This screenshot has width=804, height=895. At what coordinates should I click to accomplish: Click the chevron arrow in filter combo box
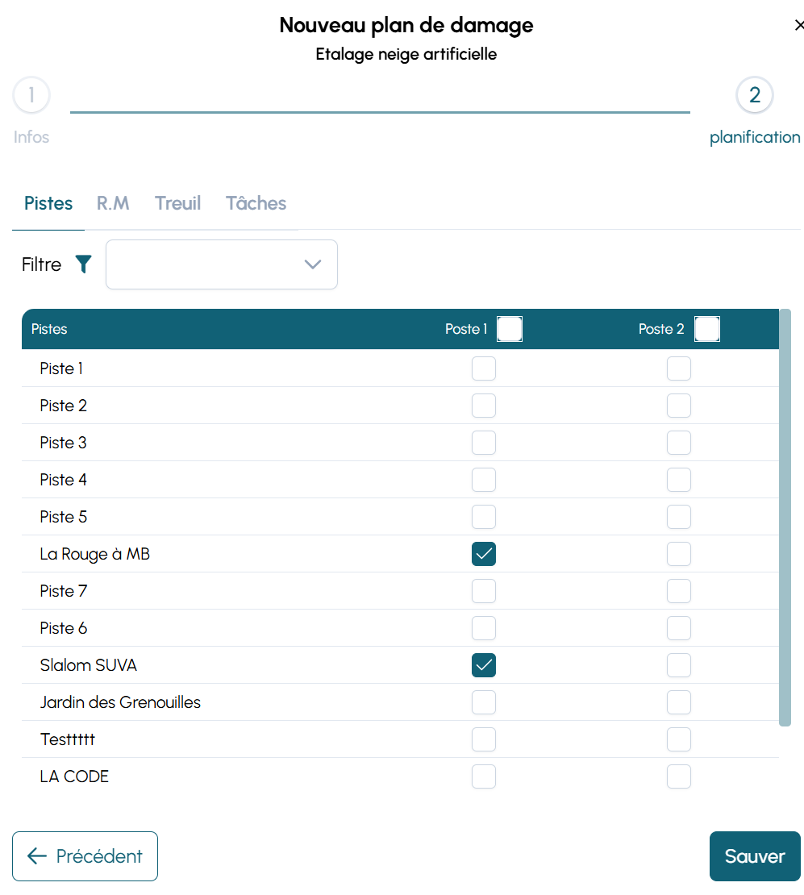click(x=313, y=264)
